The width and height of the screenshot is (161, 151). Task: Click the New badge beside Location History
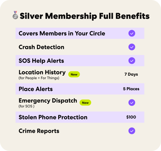[74, 74]
